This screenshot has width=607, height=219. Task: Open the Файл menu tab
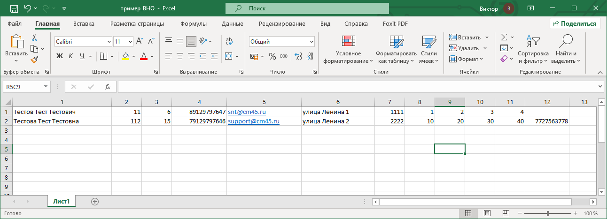[x=15, y=24]
